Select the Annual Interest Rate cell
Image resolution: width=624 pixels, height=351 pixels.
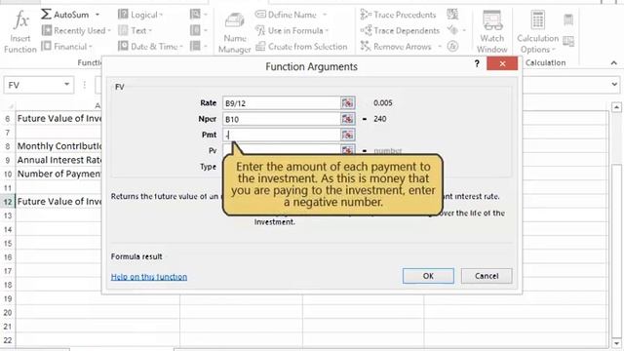(x=58, y=160)
